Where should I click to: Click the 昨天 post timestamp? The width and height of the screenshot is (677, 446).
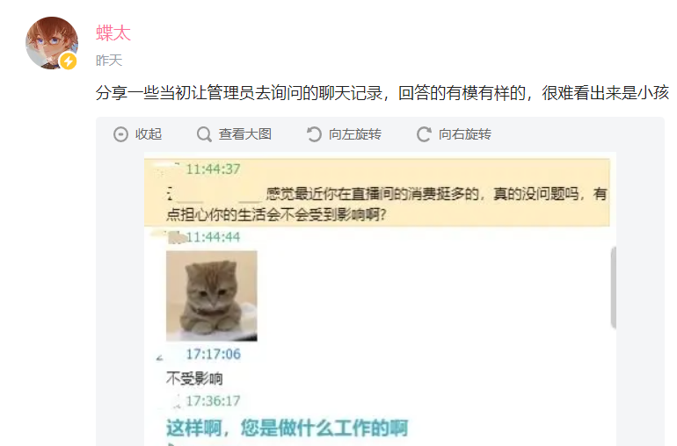(109, 61)
